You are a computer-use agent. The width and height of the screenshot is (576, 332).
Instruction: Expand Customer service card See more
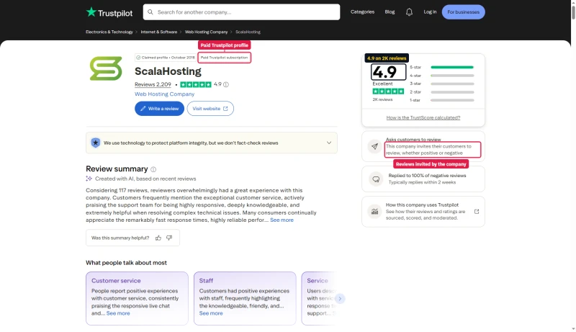coord(118,313)
